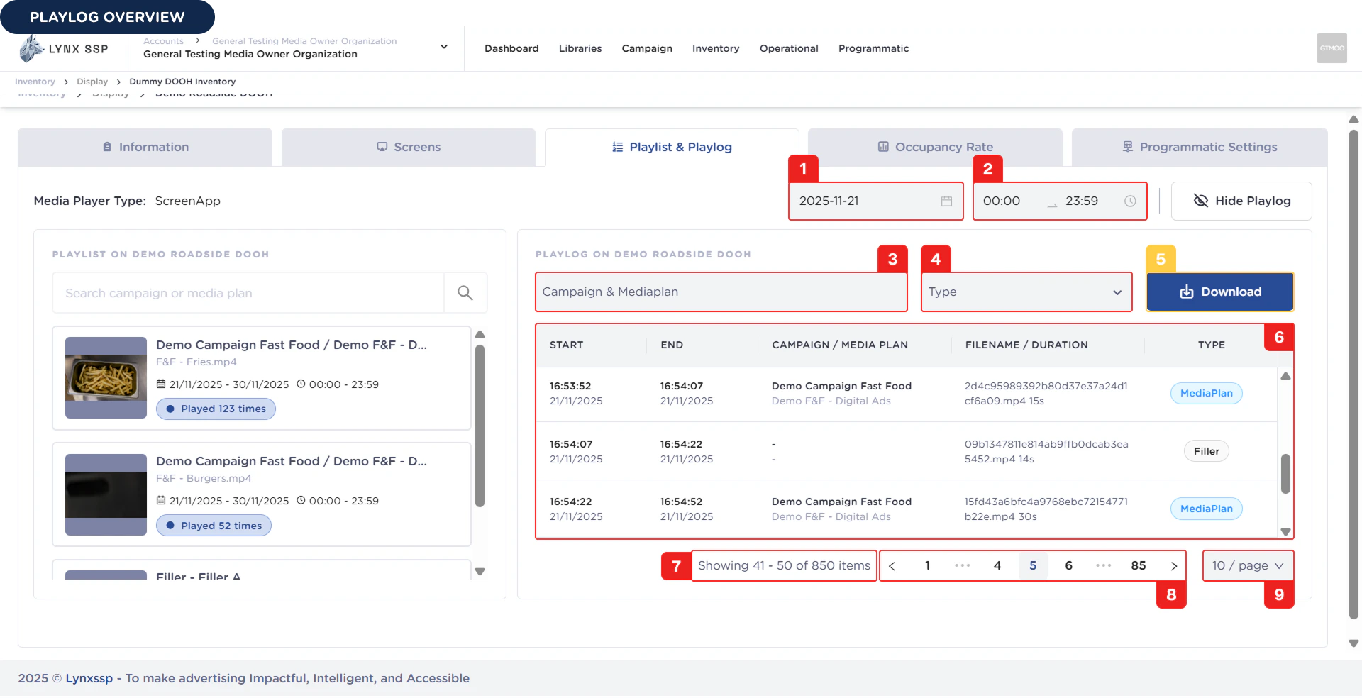Jump forward pages via right ellipsis

coord(1103,566)
